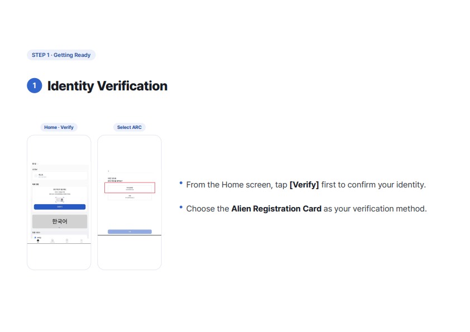This screenshot has width=470, height=332.
Task: Tap the third icon in bottom navigation bar
Action: 67,240
